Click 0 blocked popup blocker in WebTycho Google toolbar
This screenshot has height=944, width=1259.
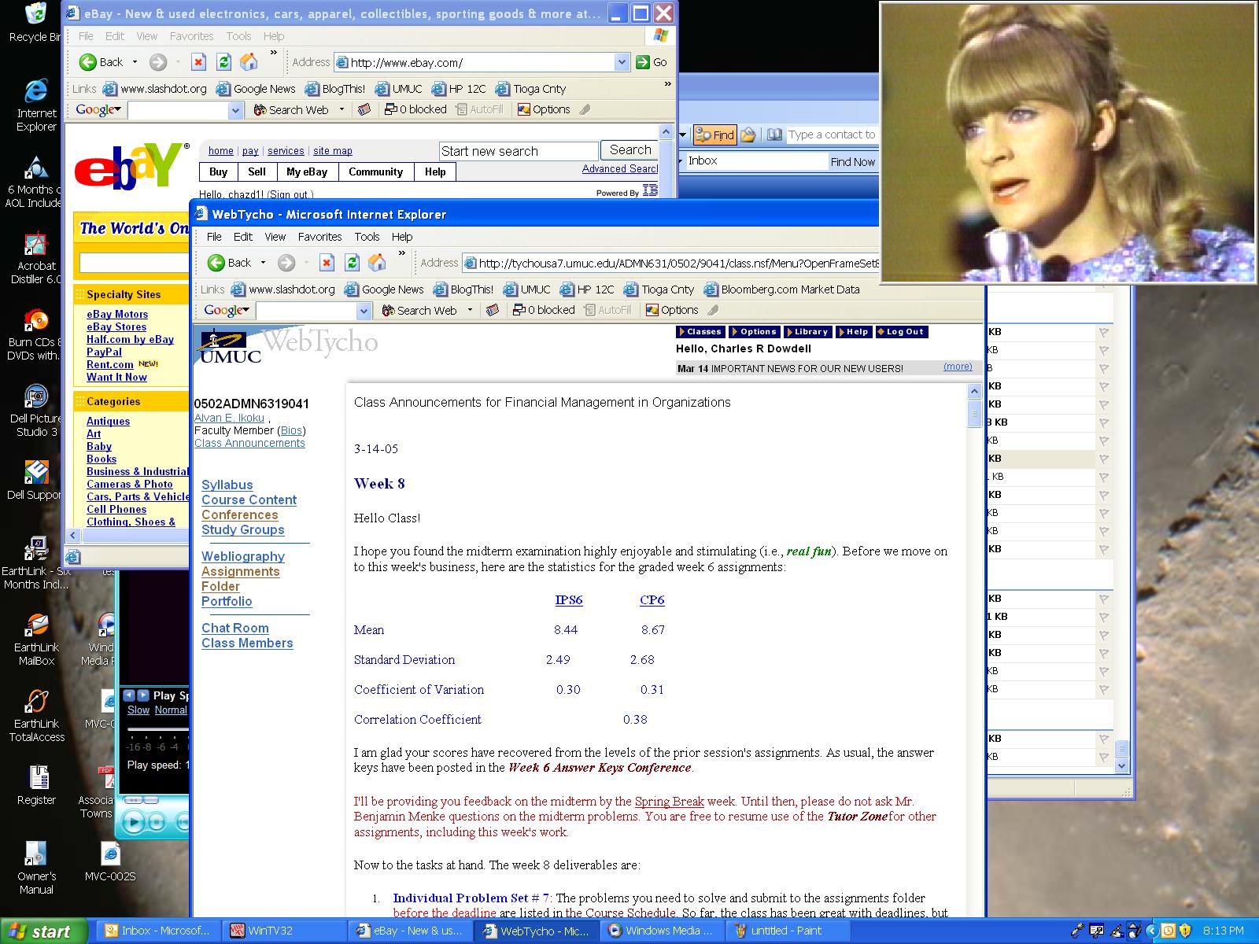[544, 310]
